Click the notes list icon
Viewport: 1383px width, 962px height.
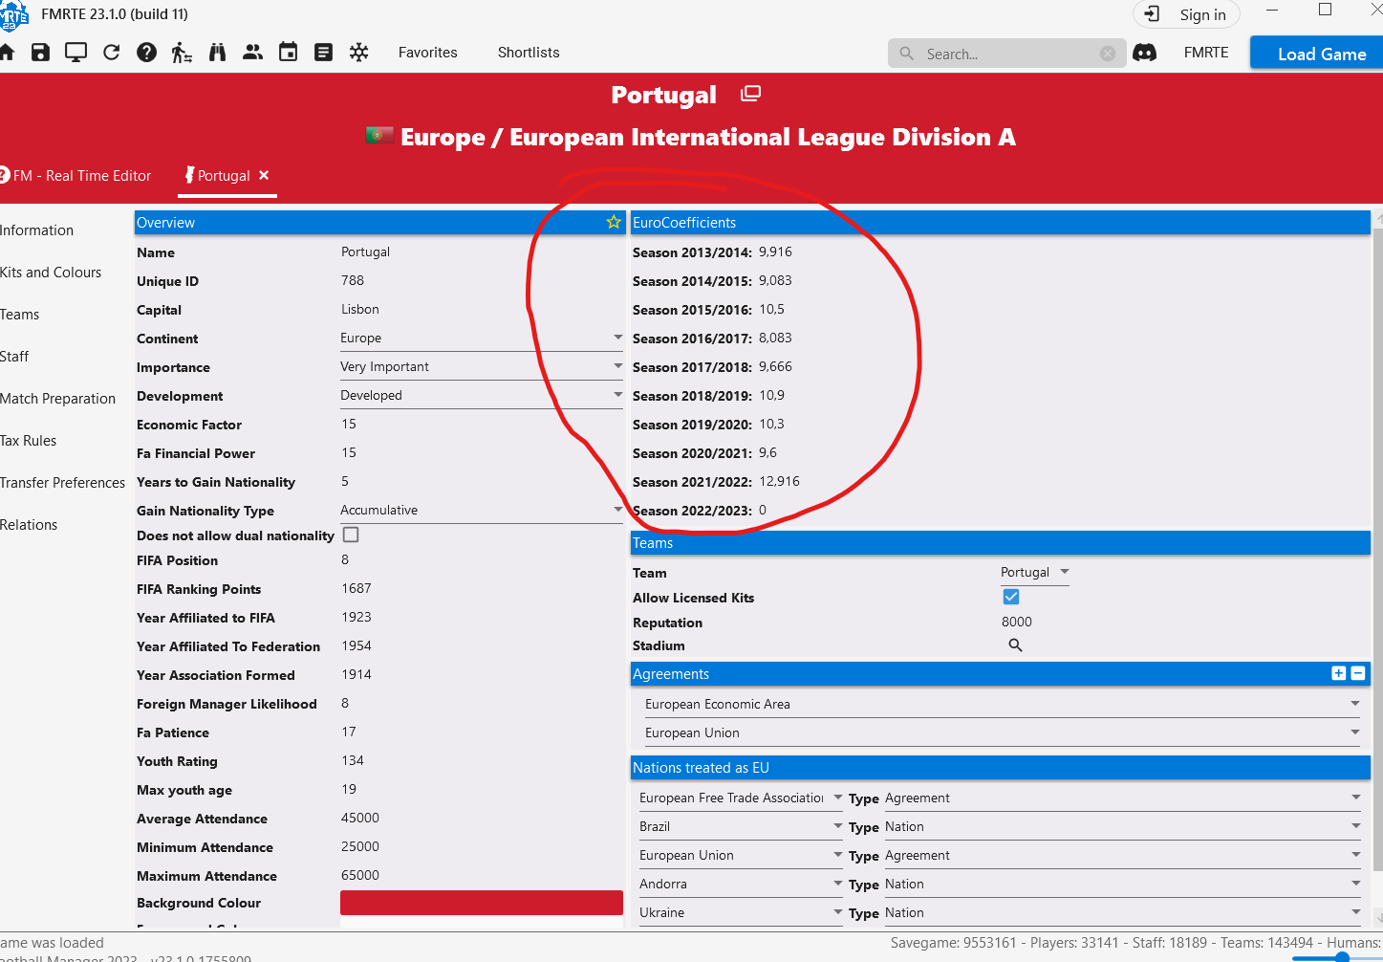pos(323,53)
